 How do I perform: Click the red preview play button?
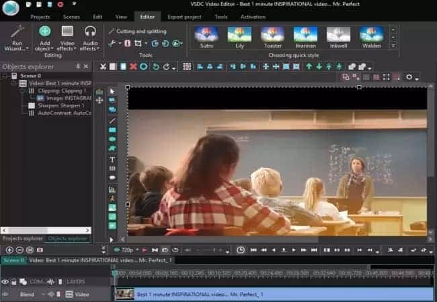click(145, 250)
